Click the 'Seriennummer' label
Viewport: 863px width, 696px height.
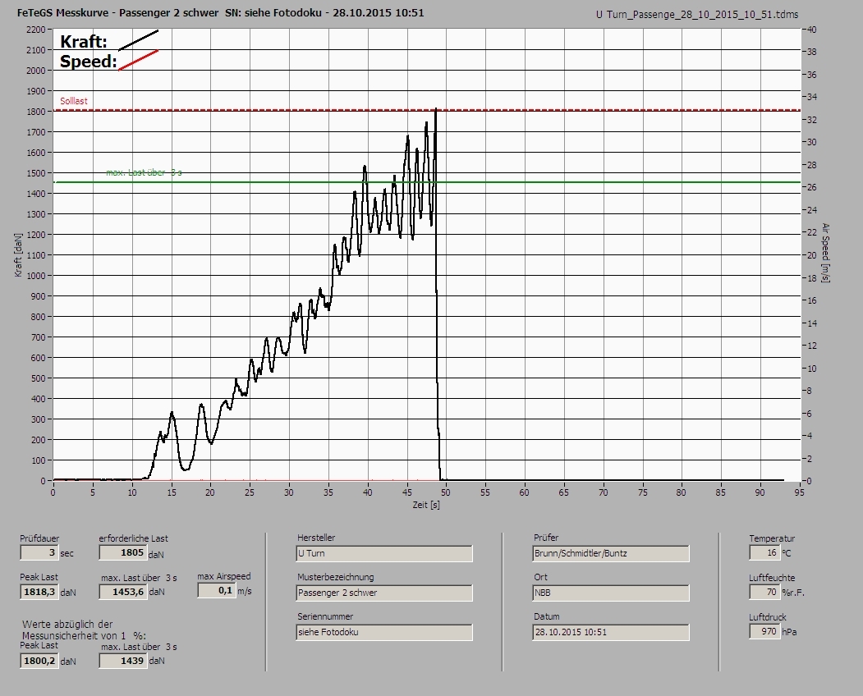click(324, 616)
